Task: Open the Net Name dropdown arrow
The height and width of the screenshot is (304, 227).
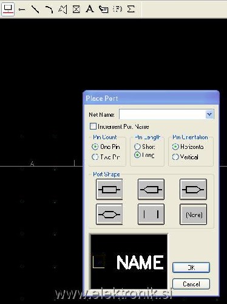Action: pyautogui.click(x=209, y=114)
